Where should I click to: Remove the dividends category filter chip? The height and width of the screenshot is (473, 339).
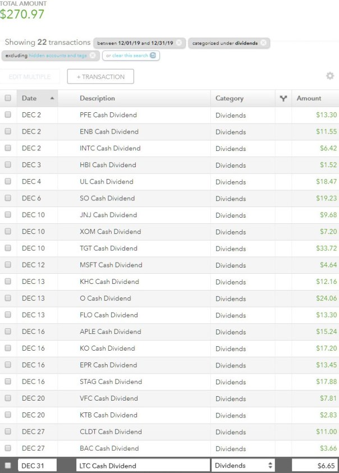(x=263, y=43)
